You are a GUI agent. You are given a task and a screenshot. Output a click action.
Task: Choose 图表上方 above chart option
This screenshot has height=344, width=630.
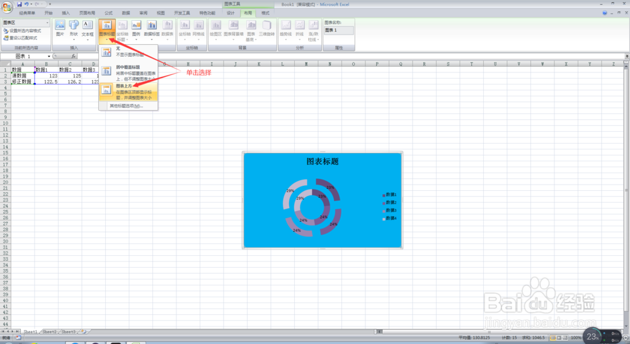click(129, 91)
